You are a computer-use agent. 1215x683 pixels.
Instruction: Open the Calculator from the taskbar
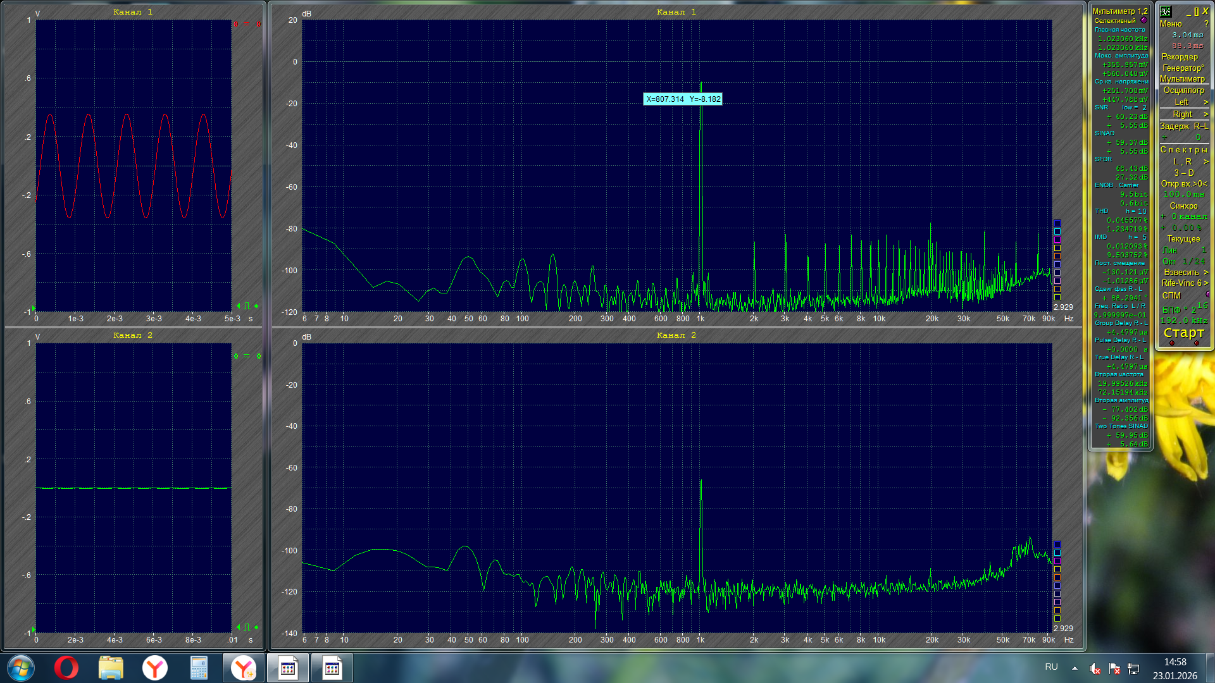(199, 668)
